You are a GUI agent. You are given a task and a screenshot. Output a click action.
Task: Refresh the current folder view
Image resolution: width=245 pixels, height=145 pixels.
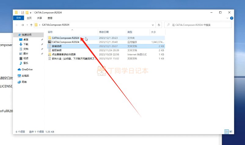pyautogui.click(x=159, y=25)
